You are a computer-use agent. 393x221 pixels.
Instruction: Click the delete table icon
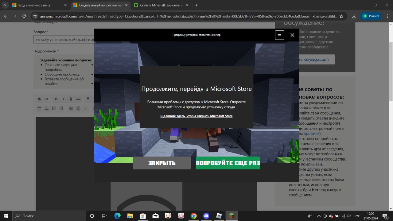86,108
